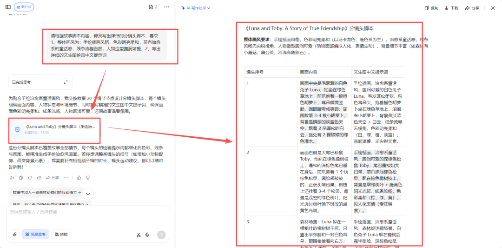Expand the 已完成思考 thinking section
Screen dimensions: 502x248
coord(66,82)
